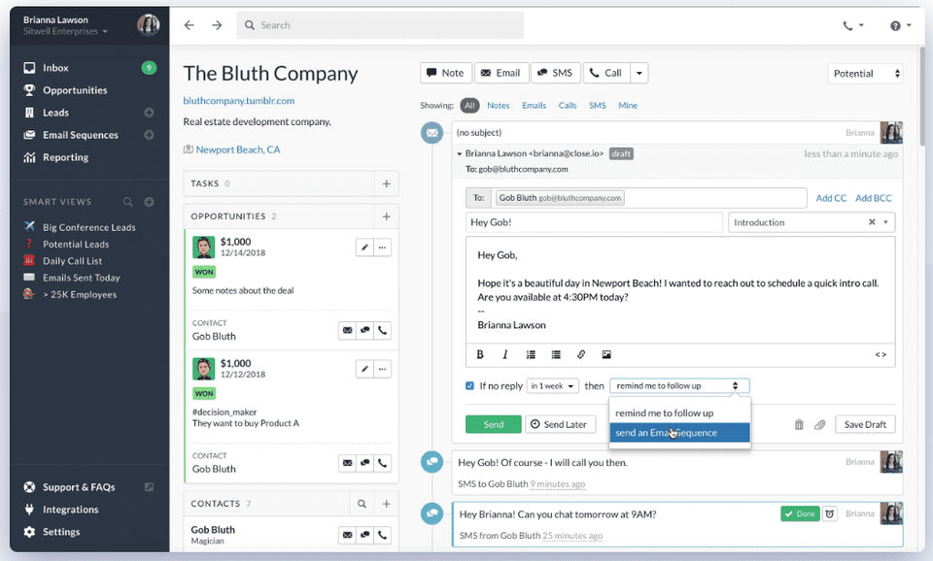Open the phone dropdown in top bar
The height and width of the screenshot is (561, 933).
[x=853, y=25]
